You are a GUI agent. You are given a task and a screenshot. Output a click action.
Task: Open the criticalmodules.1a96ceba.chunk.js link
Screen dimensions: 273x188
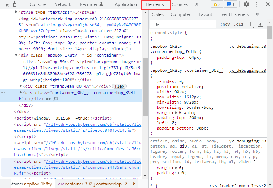point(78,149)
